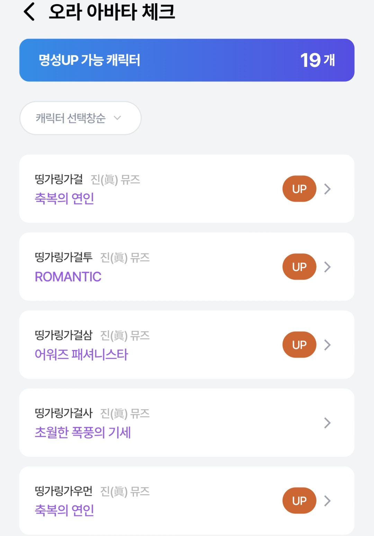
Task: Click the dropdown arrow in sort selector
Action: (117, 118)
